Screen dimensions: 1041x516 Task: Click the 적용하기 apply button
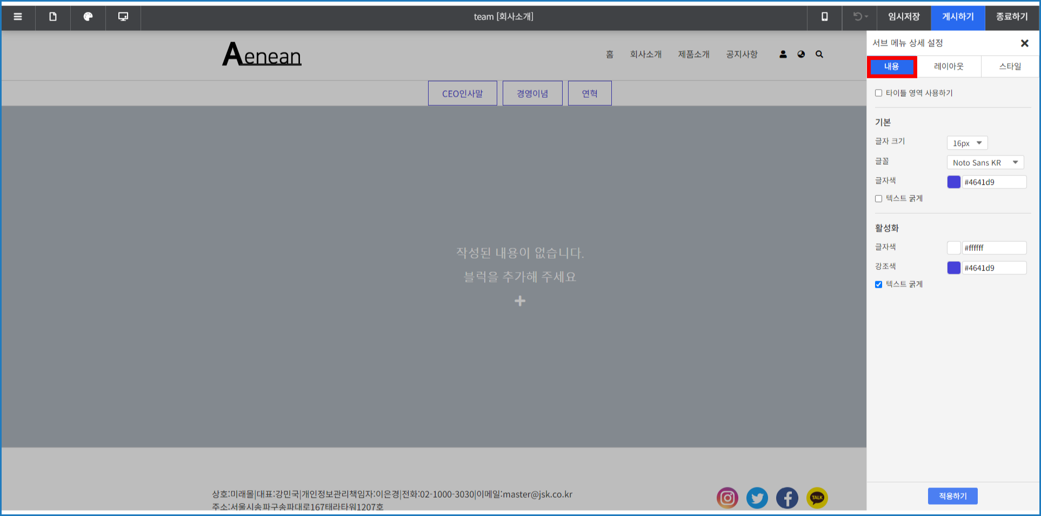tap(952, 496)
